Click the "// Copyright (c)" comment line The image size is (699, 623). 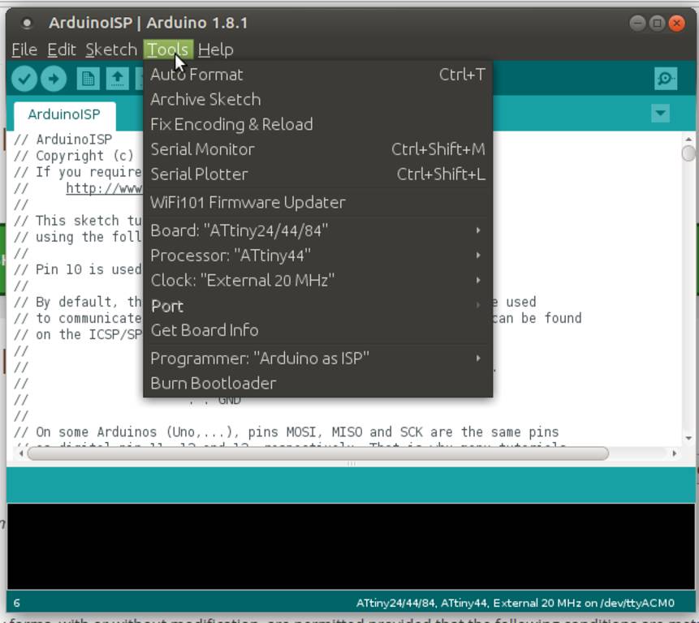(74, 156)
